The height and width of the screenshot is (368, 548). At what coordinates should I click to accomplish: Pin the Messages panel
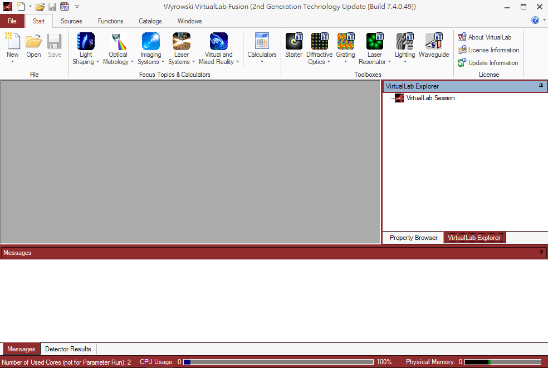click(x=541, y=252)
